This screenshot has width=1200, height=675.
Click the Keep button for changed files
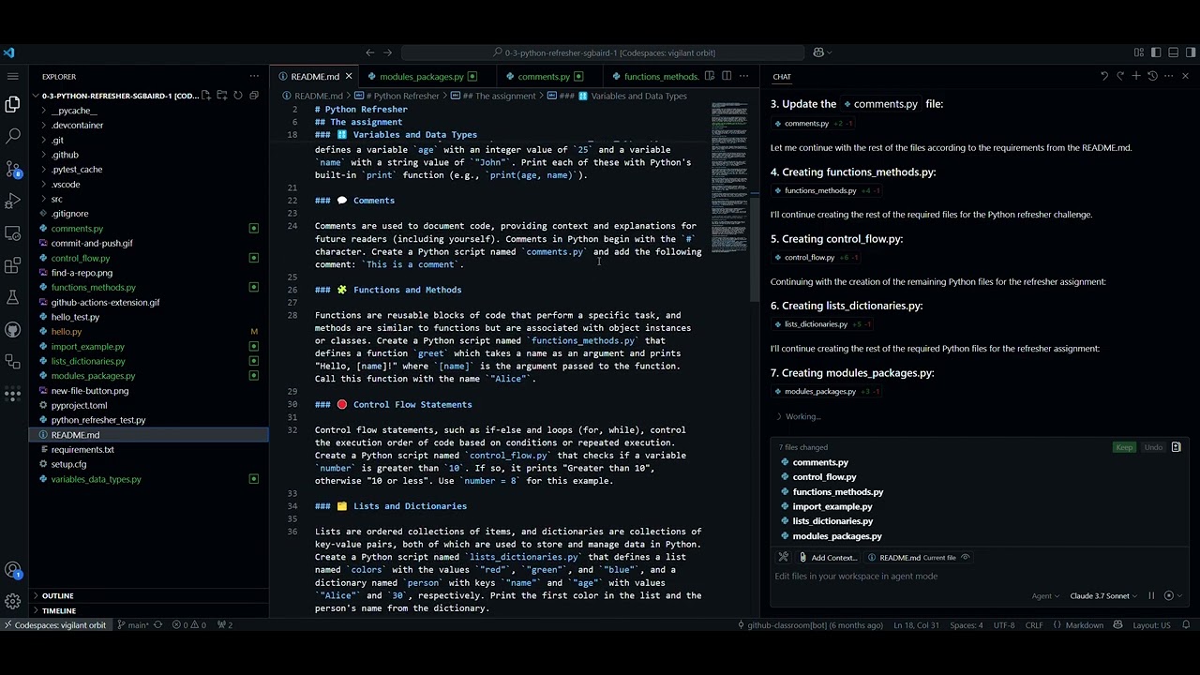point(1124,447)
